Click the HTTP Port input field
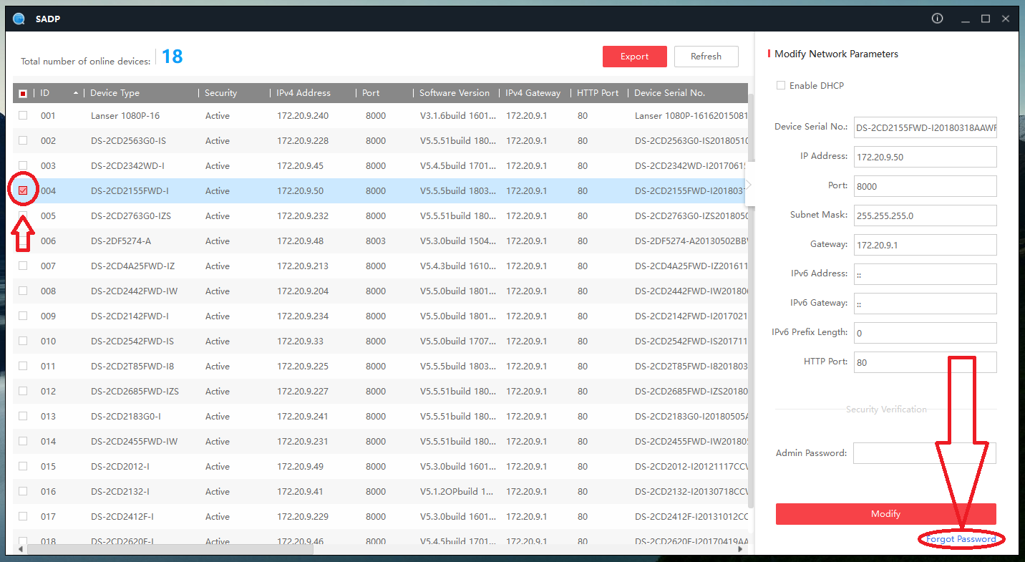The width and height of the screenshot is (1025, 562). click(x=925, y=362)
